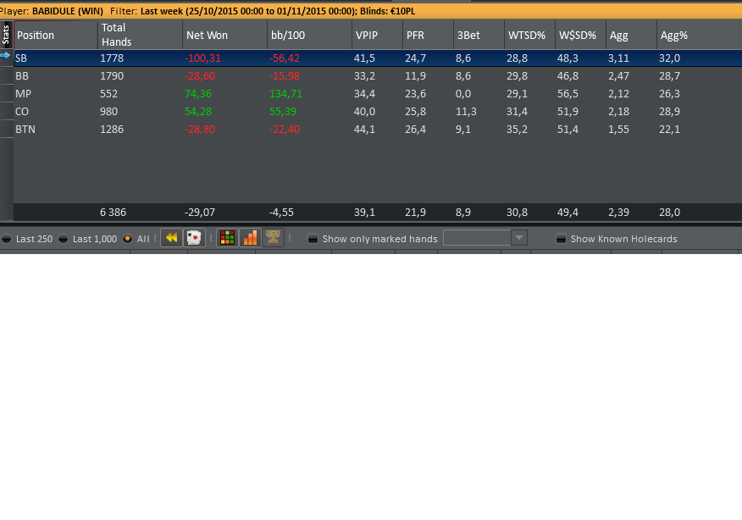This screenshot has height=520, width=742.
Task: Select the All hands radio button
Action: pos(127,239)
